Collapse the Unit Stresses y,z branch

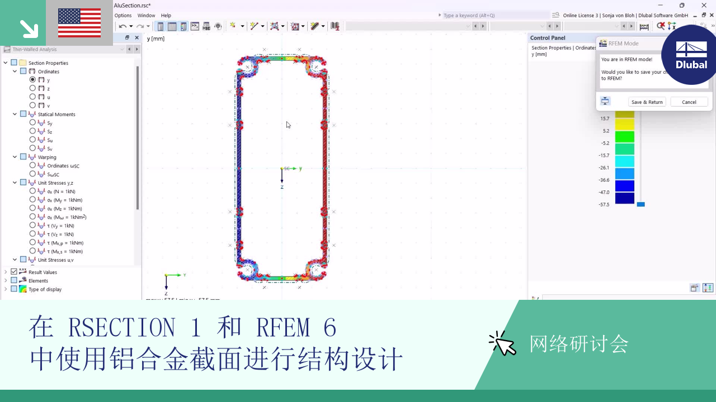point(15,183)
